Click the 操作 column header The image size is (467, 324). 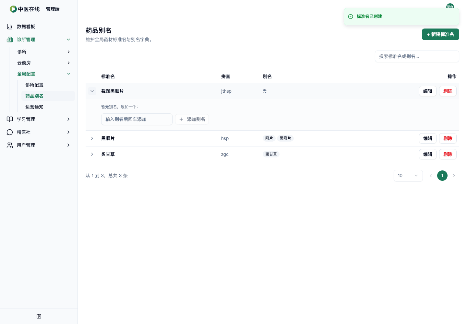point(452,76)
